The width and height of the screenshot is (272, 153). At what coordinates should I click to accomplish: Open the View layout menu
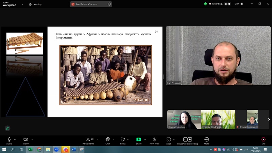(x=239, y=4)
